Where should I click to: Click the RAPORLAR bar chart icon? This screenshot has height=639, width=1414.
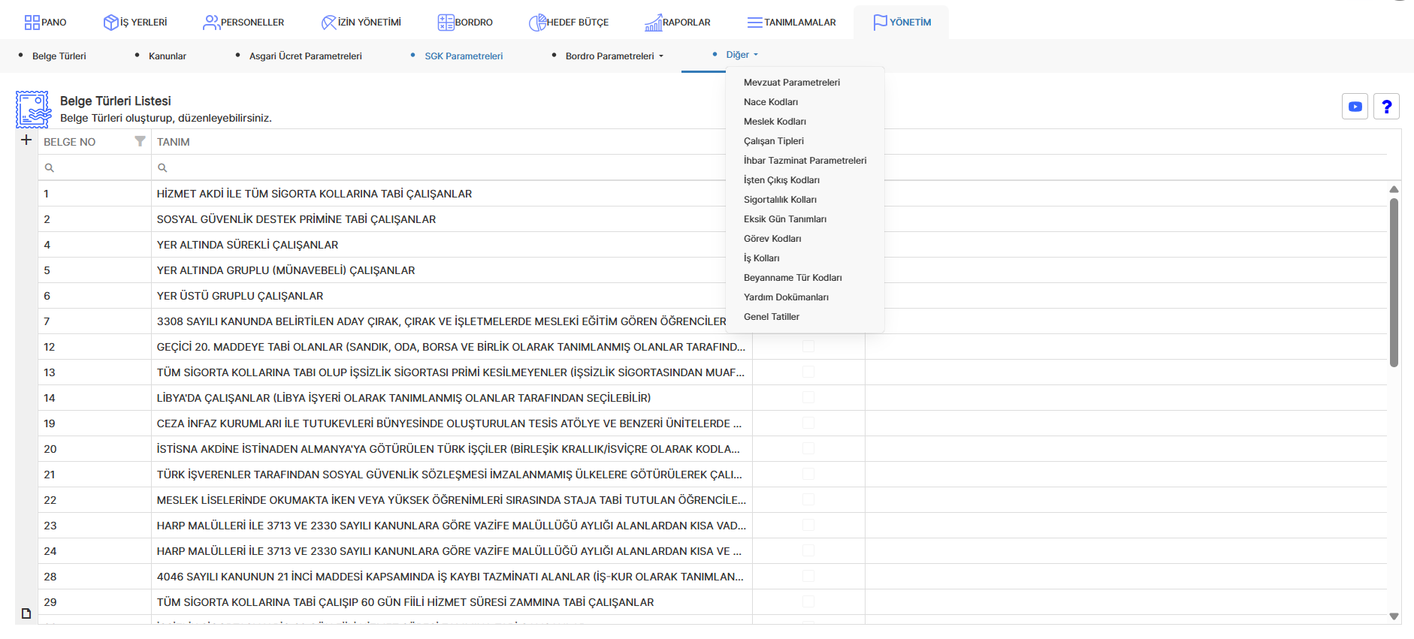pos(653,23)
